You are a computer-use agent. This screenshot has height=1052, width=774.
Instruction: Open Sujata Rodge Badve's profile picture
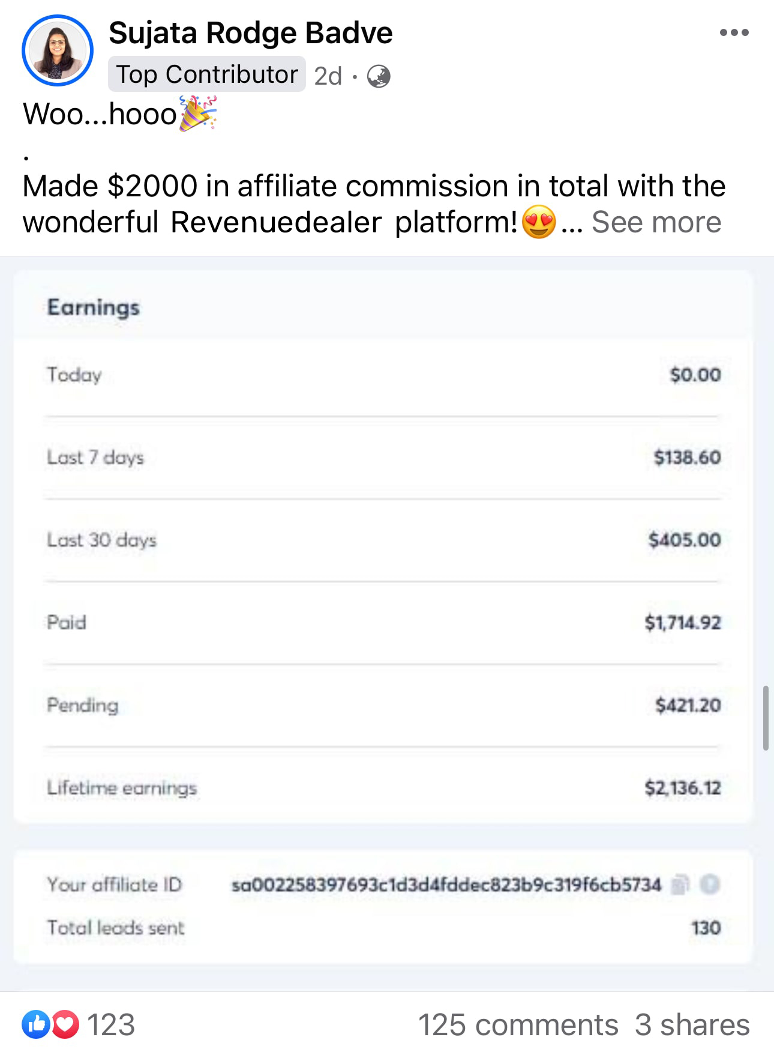coord(58,50)
